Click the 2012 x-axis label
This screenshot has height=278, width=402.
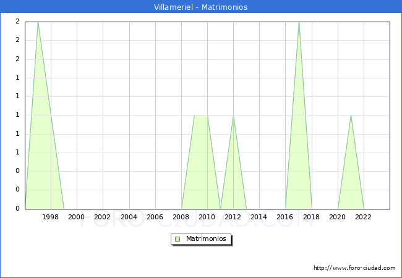pyautogui.click(x=233, y=217)
